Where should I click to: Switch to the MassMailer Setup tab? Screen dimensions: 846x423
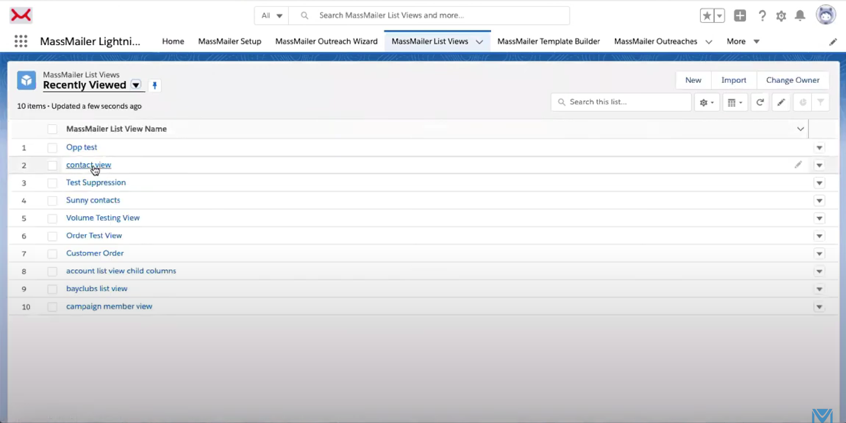230,41
